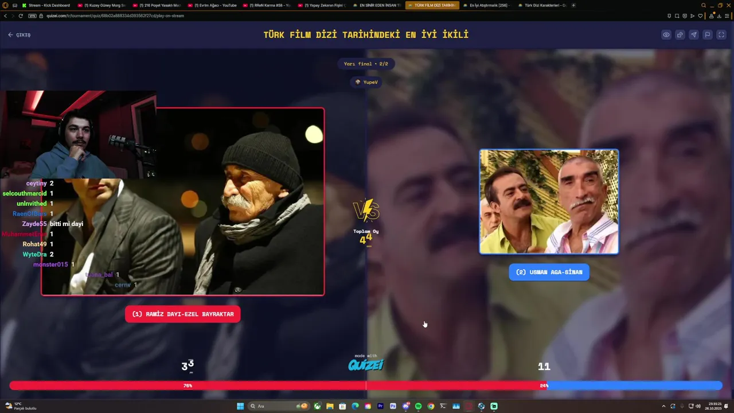Switch to Türk Dizi Karakterleri tab
The width and height of the screenshot is (734, 413).
coord(542,5)
